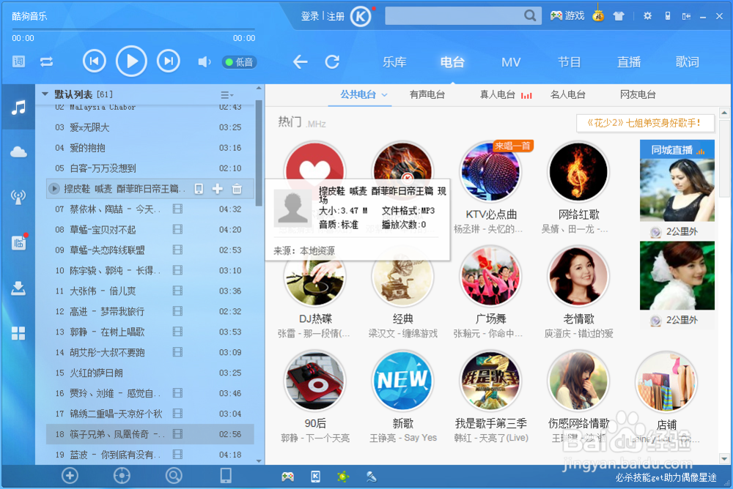Viewport: 733px width, 489px height.
Task: Switch to the 电台 radio tab
Action: pos(452,62)
